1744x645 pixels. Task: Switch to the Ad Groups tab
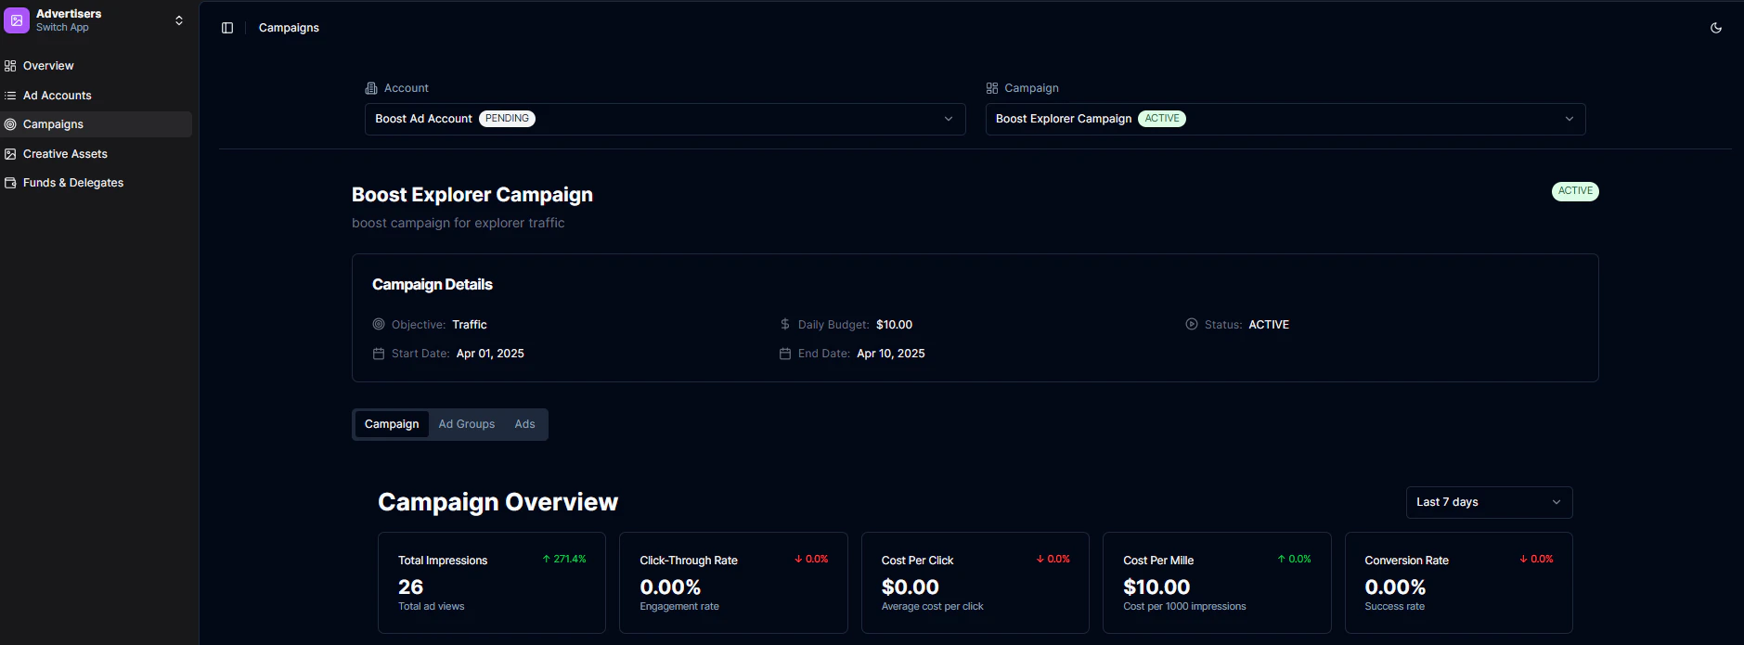coord(467,424)
